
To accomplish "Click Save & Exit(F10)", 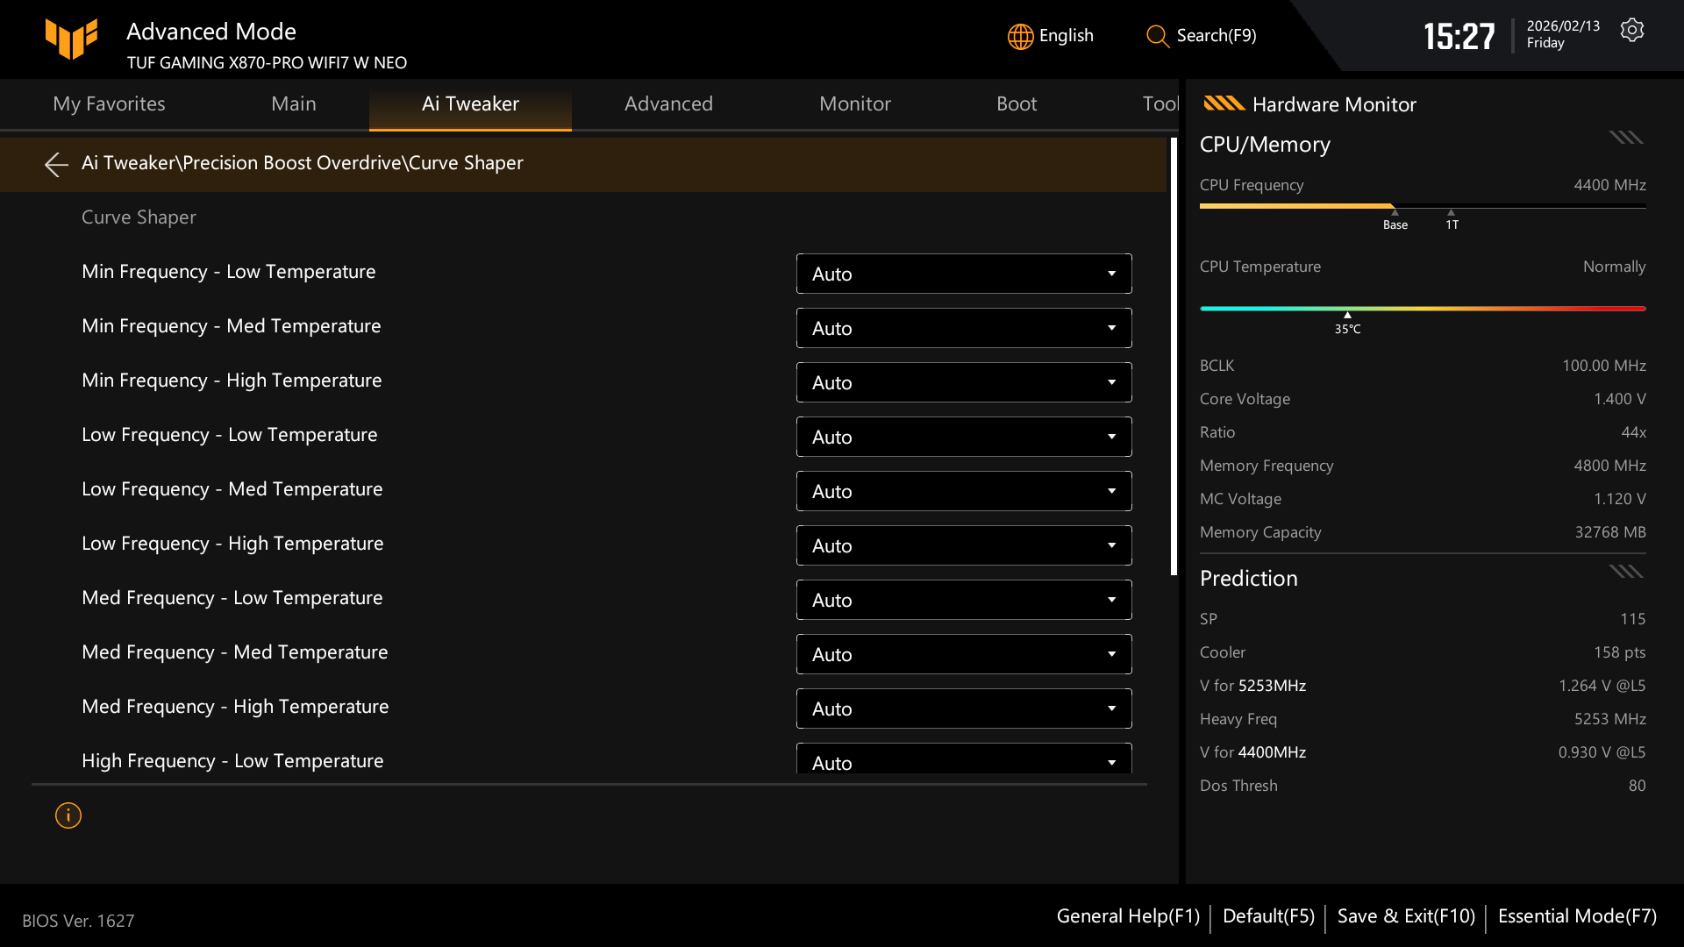I will click(1405, 915).
